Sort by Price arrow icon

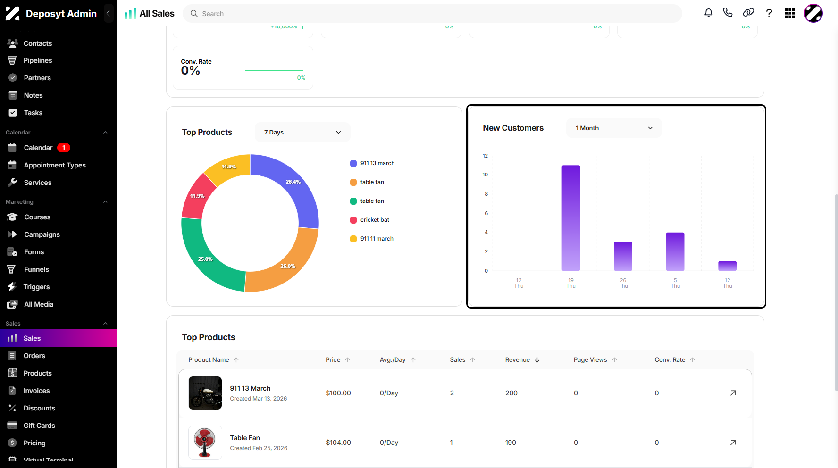(348, 360)
